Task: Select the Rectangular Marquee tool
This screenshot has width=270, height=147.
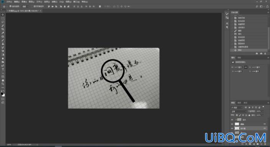Action: pyautogui.click(x=3, y=18)
